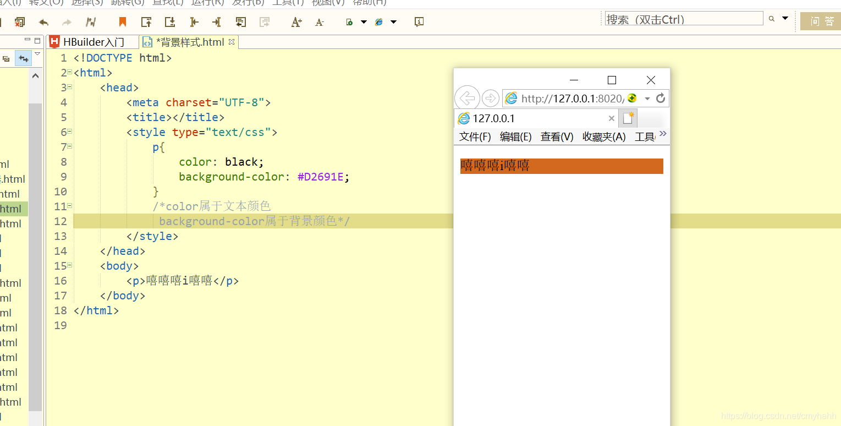Jump to next marker with down-arrow page icon
This screenshot has height=426, width=841.
(x=170, y=22)
